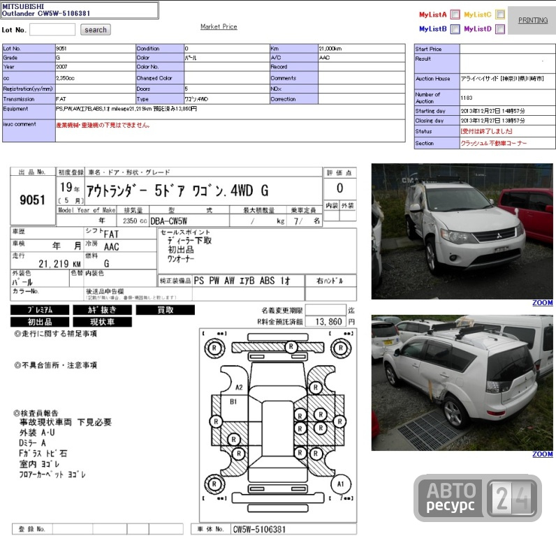The height and width of the screenshot is (536, 556).
Task: Click the PRINTING link
Action: [x=532, y=20]
